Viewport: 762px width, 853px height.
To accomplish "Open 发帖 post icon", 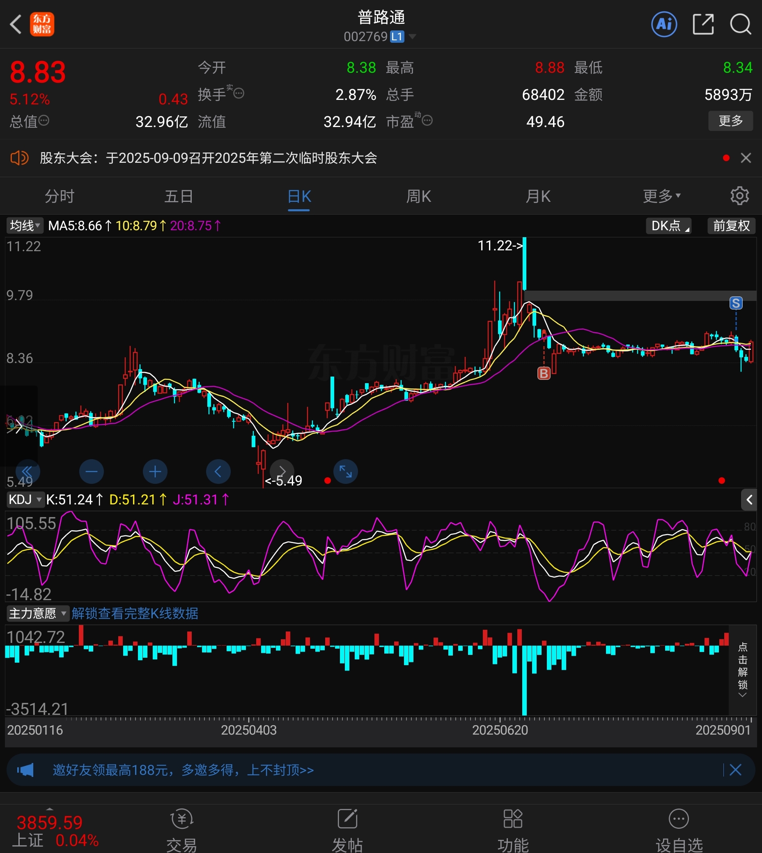I will [x=347, y=830].
